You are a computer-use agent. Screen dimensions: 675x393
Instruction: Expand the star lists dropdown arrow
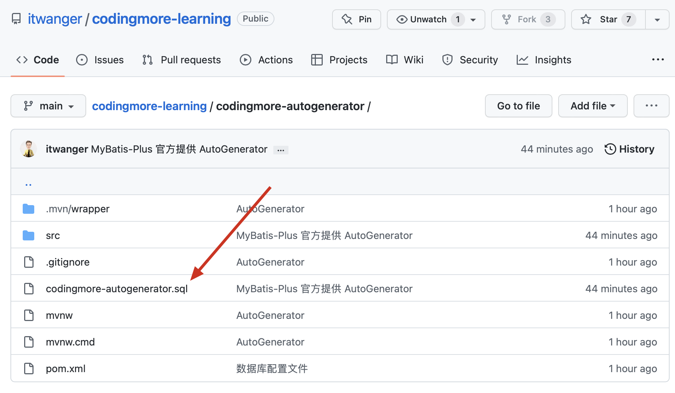coord(657,19)
